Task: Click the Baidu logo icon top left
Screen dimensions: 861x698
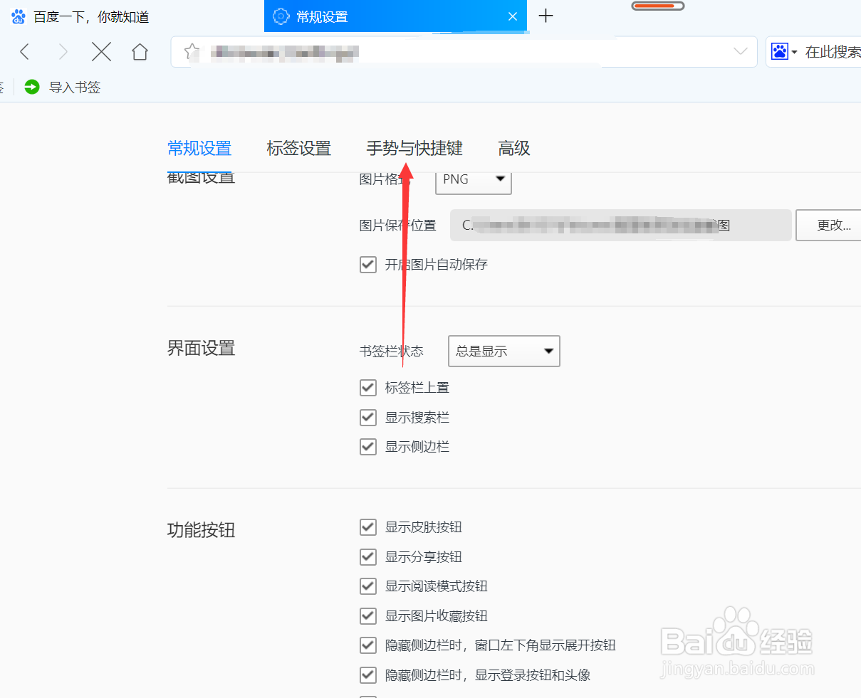Action: (18, 16)
